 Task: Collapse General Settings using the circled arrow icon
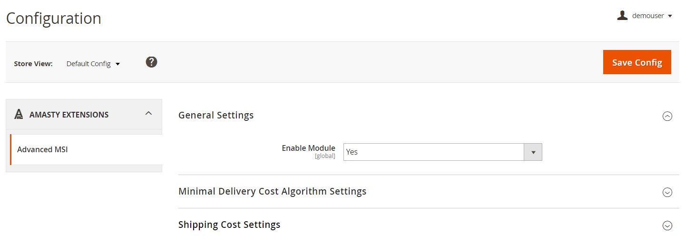click(x=667, y=116)
